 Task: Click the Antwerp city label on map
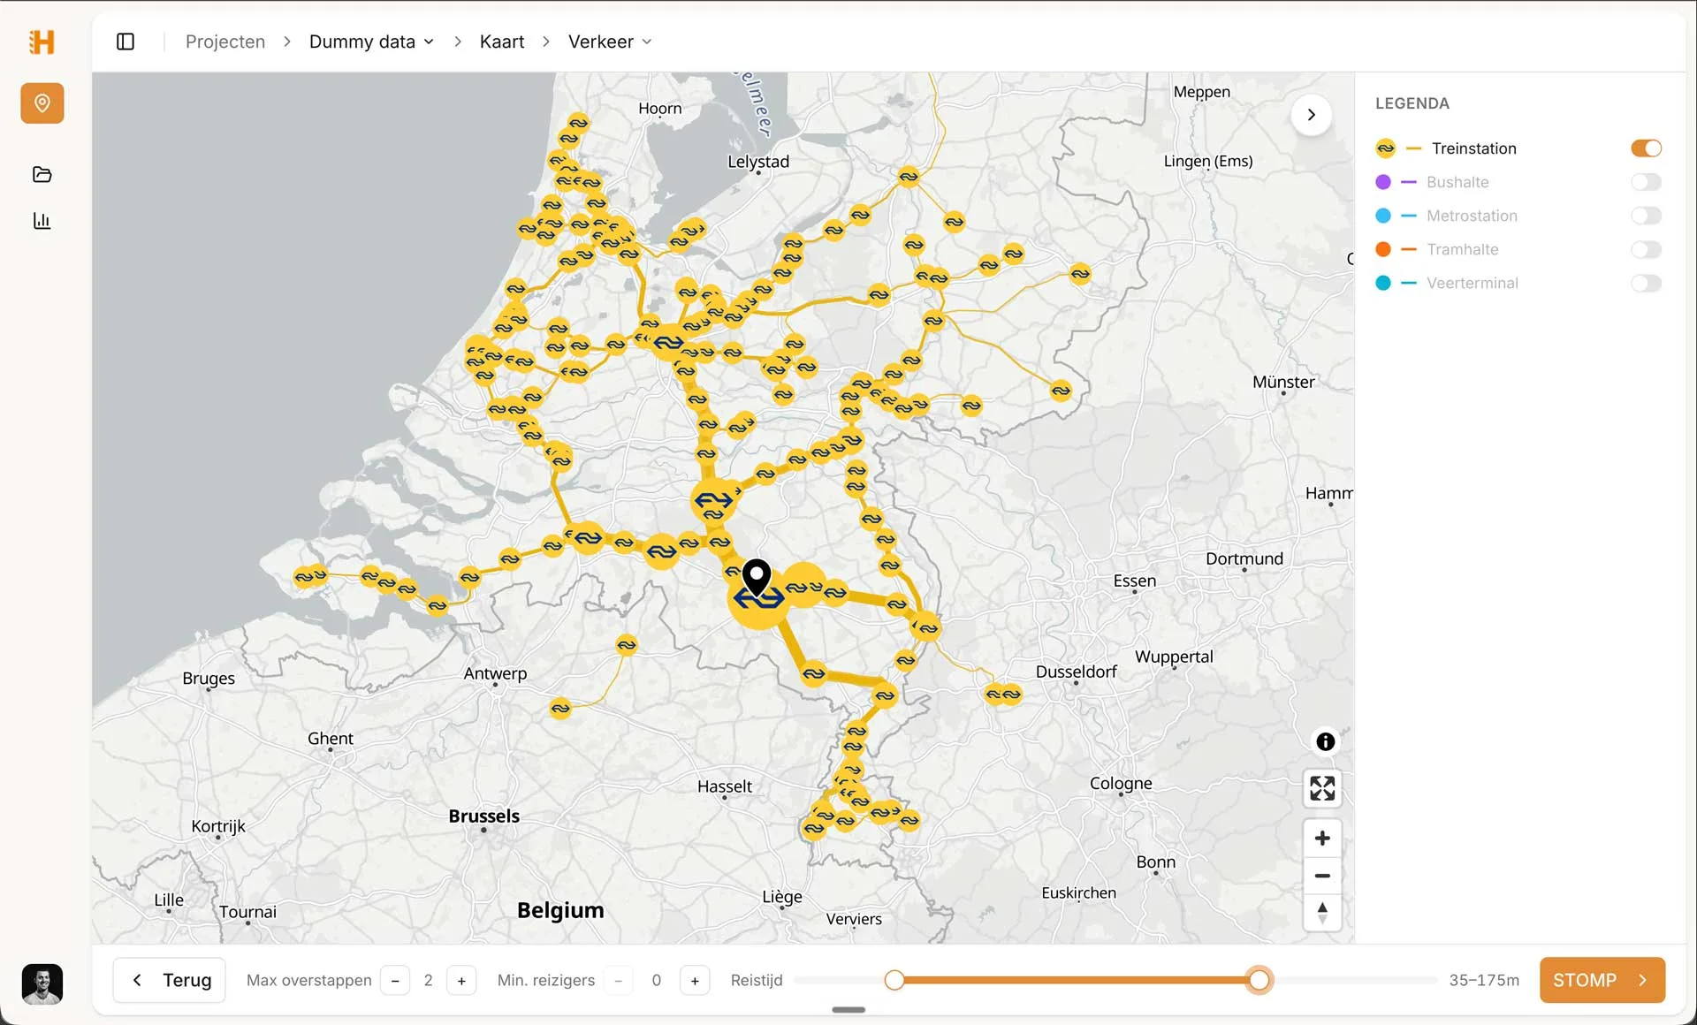[495, 673]
